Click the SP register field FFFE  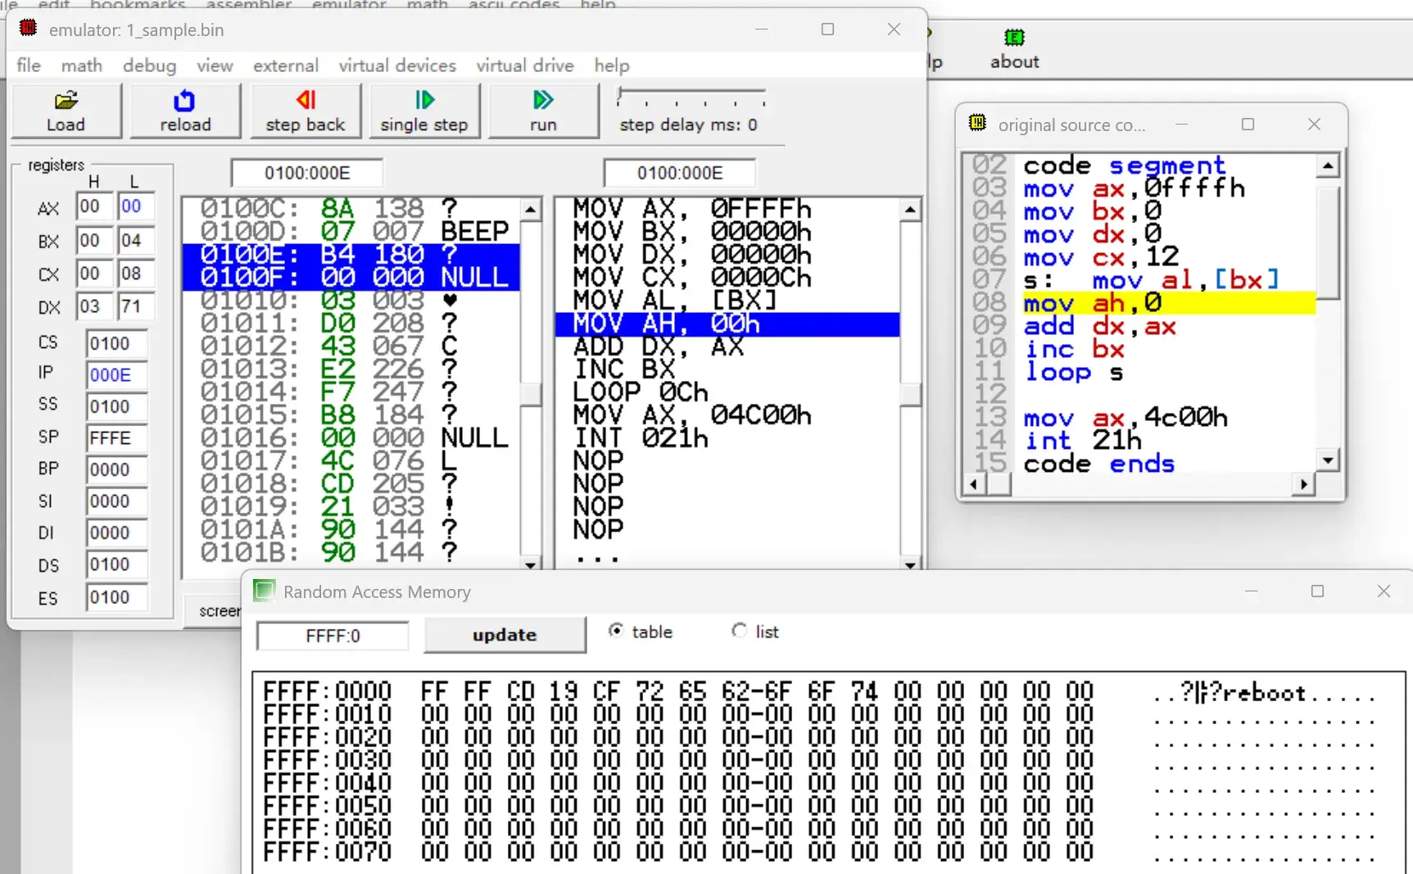pyautogui.click(x=116, y=438)
